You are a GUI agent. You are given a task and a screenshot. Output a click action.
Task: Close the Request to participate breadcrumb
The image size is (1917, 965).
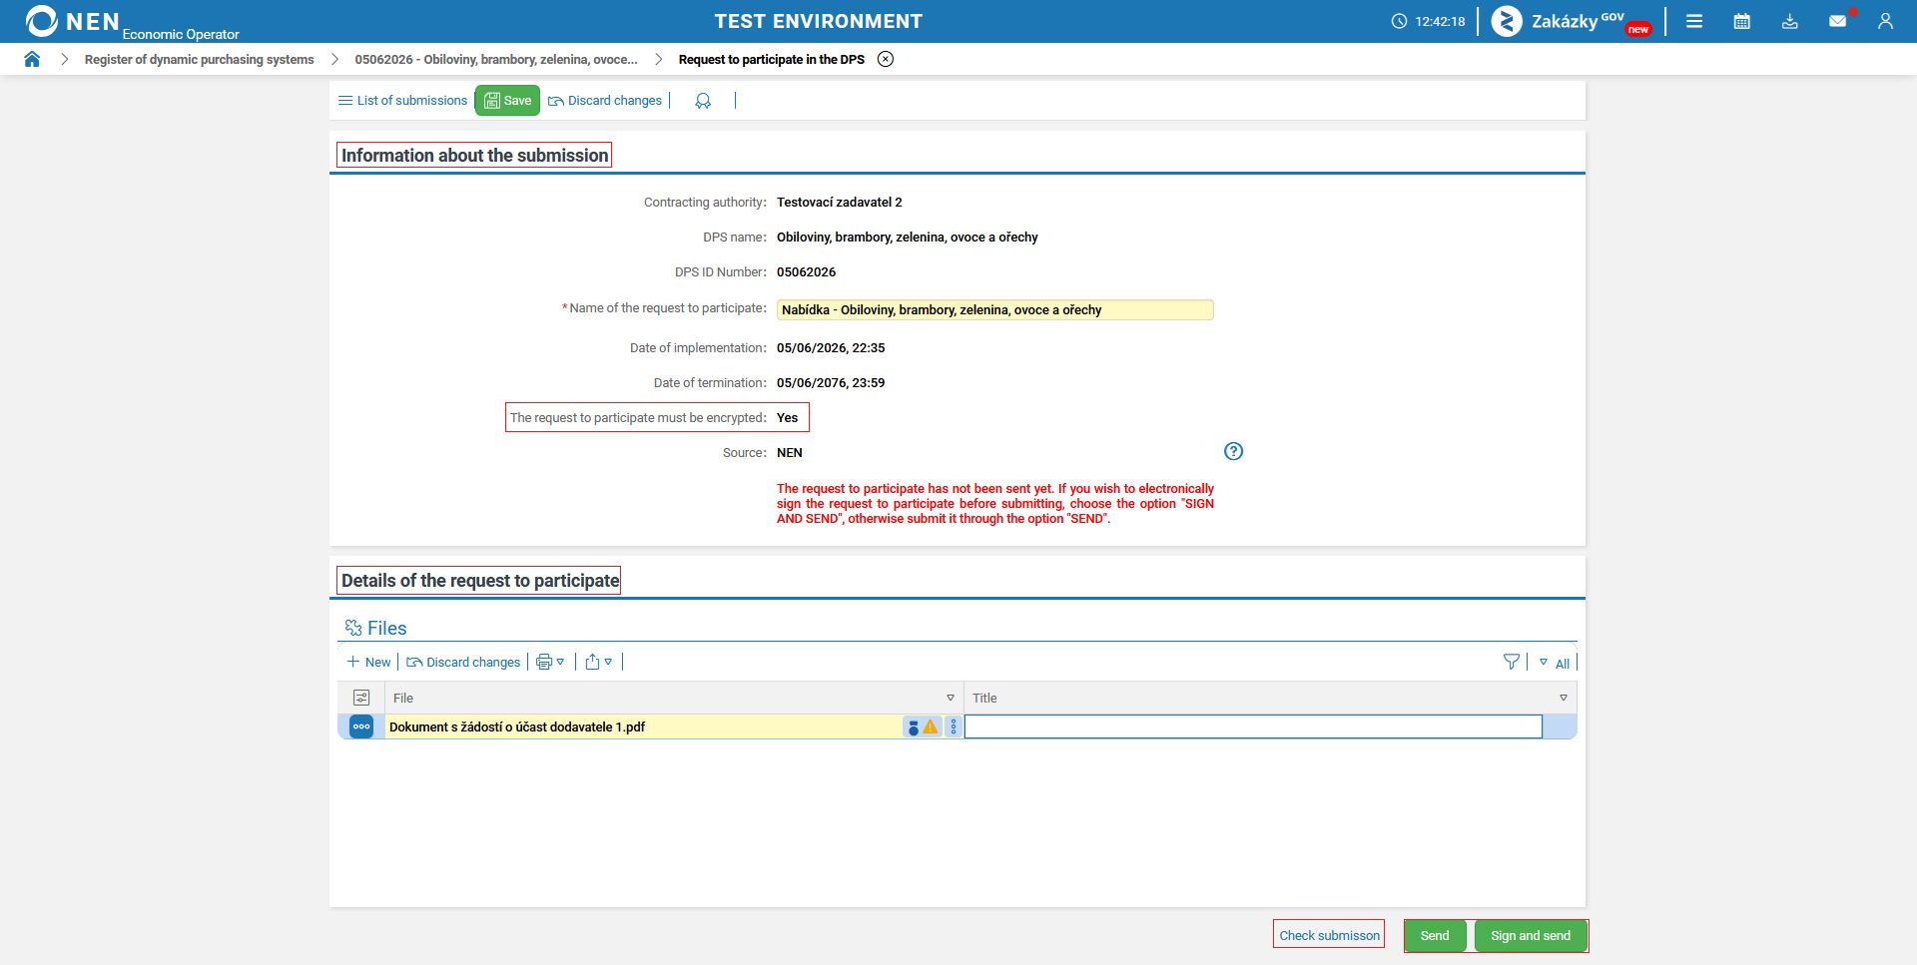[x=886, y=59]
